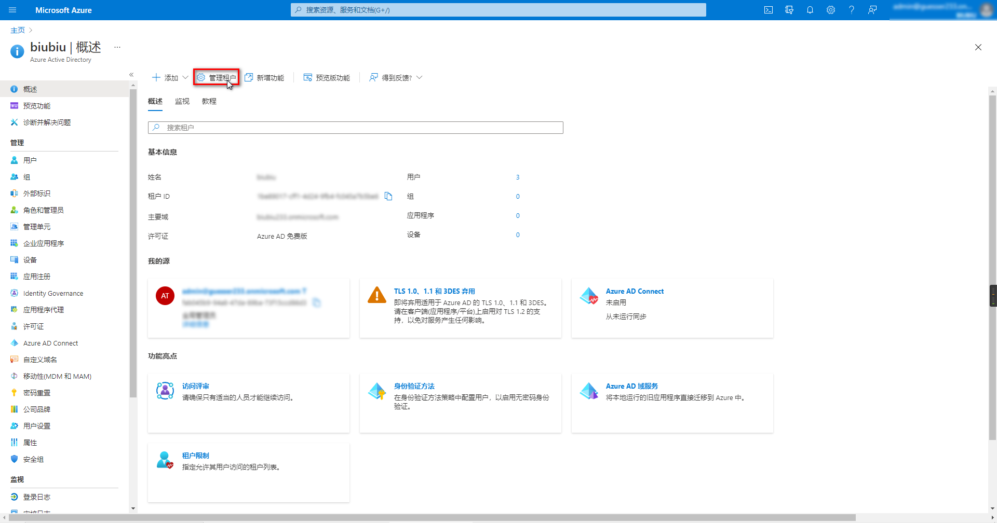Open 管理单元 in the sidebar
This screenshot has height=523, width=997.
[64, 227]
